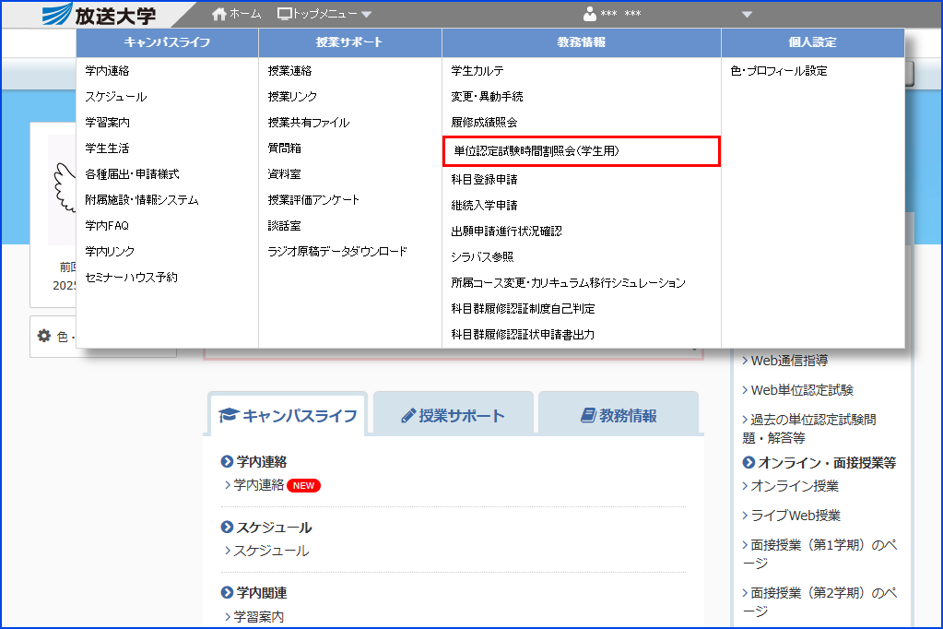The image size is (943, 629).
Task: Open the user account dropdown arrow
Action: 747,14
